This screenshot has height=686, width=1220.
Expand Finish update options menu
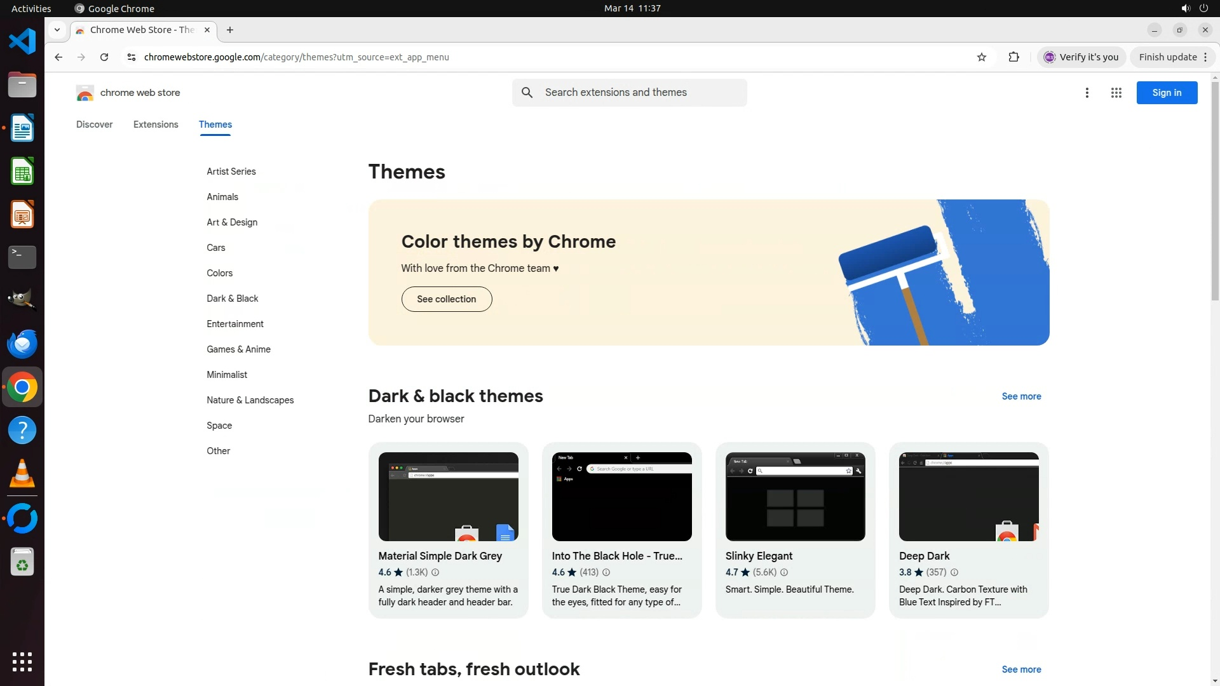[1205, 57]
